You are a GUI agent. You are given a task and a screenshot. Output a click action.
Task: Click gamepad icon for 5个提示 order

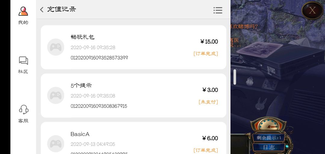point(56,95)
